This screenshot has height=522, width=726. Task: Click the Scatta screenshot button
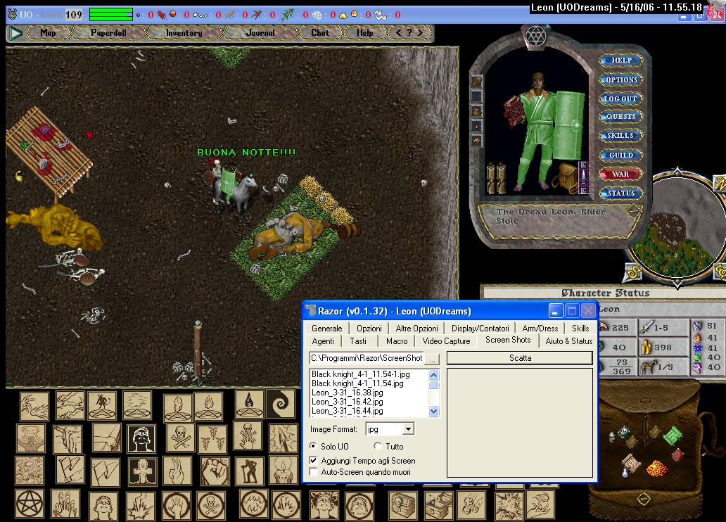(x=520, y=358)
